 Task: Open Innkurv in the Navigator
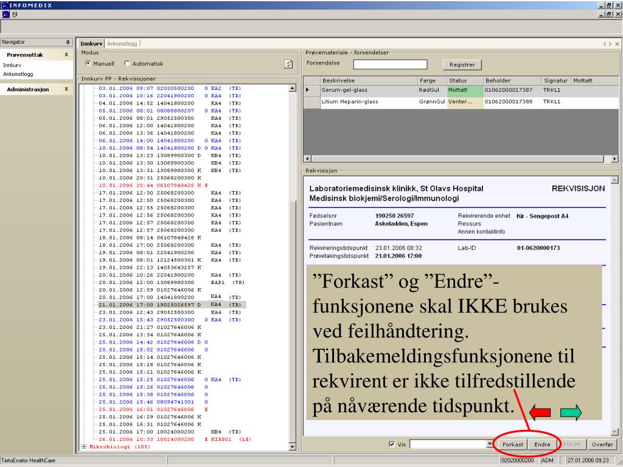coord(12,65)
